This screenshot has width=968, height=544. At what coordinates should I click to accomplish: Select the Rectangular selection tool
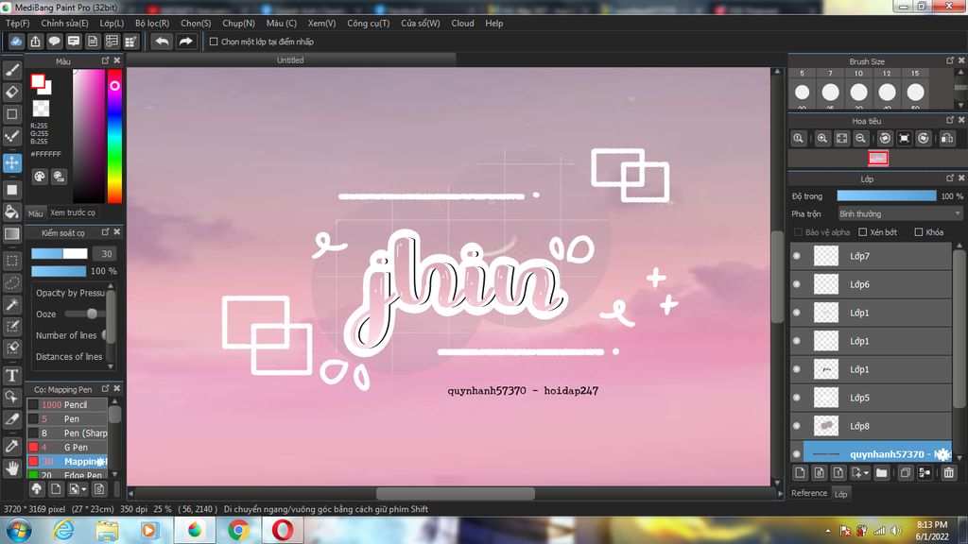click(x=11, y=261)
